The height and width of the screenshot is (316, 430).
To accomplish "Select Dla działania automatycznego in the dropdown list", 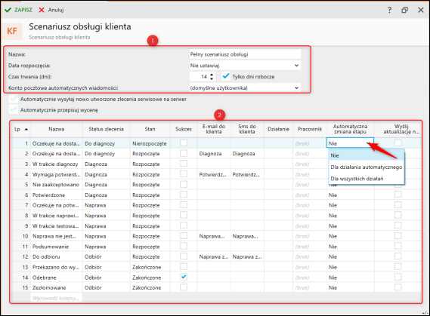I will [366, 167].
